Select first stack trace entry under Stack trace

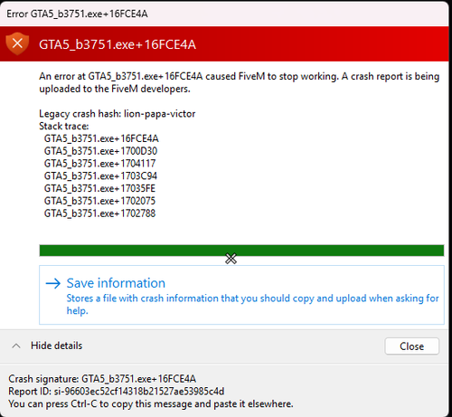click(x=101, y=138)
